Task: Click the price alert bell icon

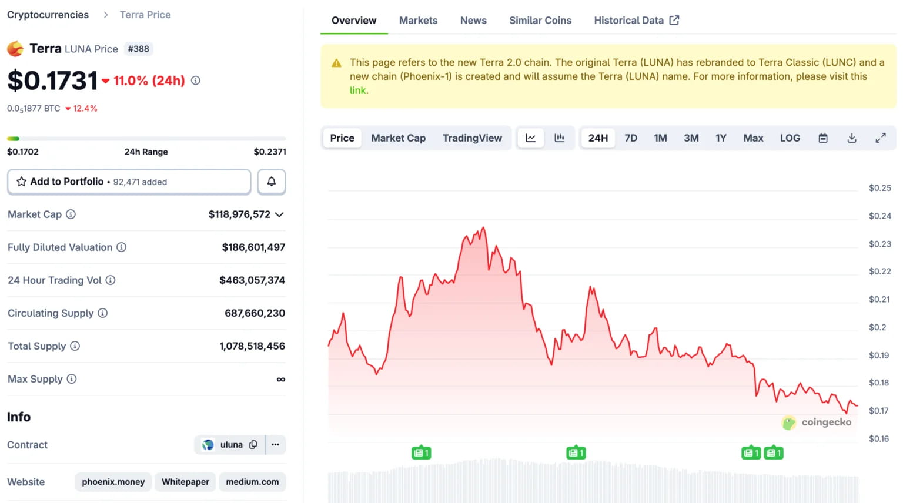Action: (271, 182)
